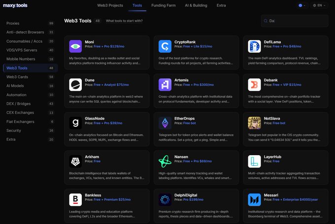The height and width of the screenshot is (224, 335).
Task: Click Moni price 'Free + Pro $129/mo'
Action: (x=109, y=47)
